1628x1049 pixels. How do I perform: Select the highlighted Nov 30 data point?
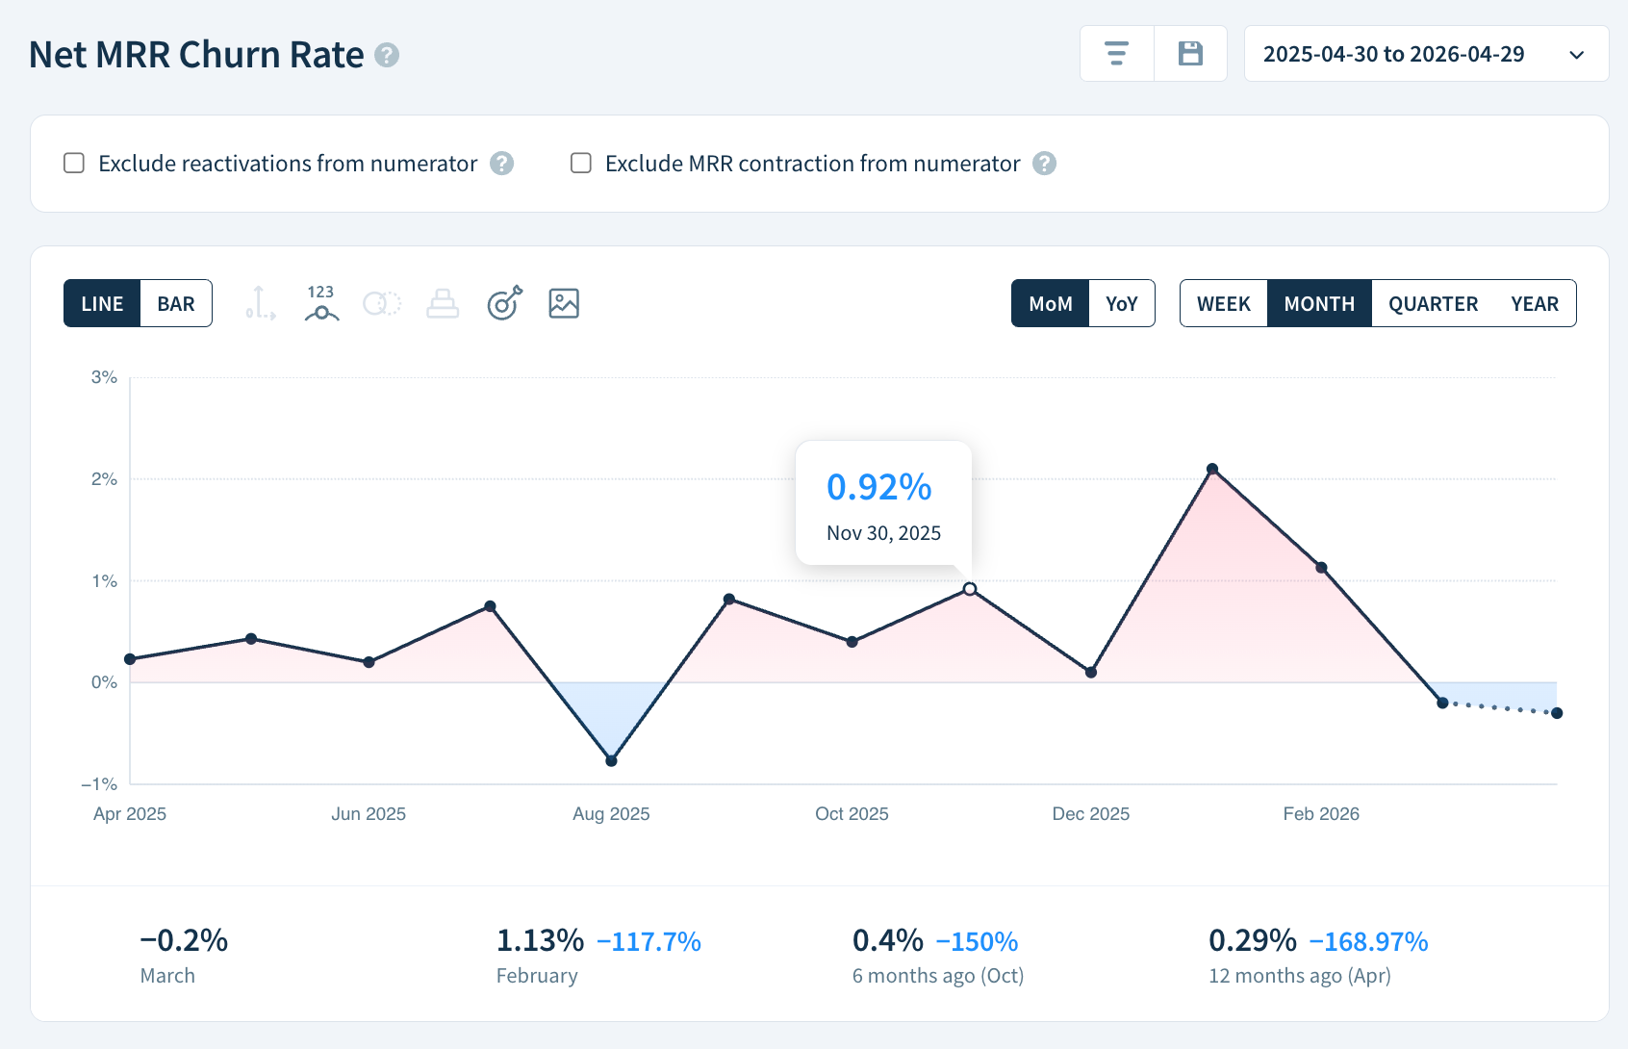pos(969,587)
